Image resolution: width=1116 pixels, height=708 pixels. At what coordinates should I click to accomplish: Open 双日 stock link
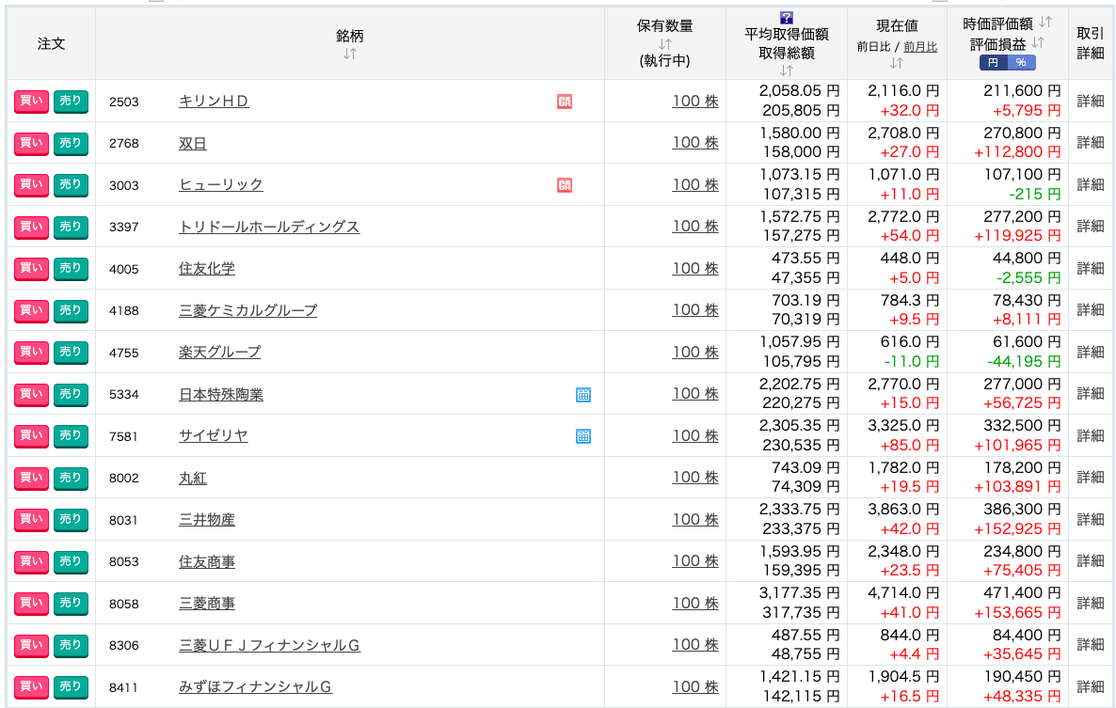point(192,144)
